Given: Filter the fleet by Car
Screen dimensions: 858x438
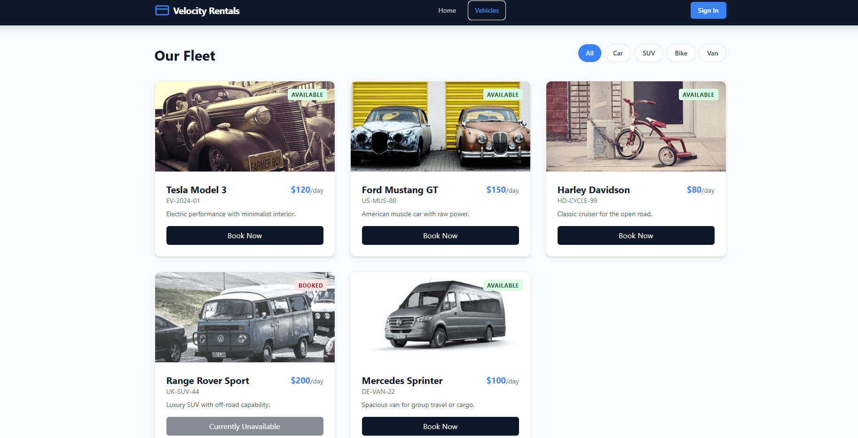Looking at the screenshot, I should [618, 53].
